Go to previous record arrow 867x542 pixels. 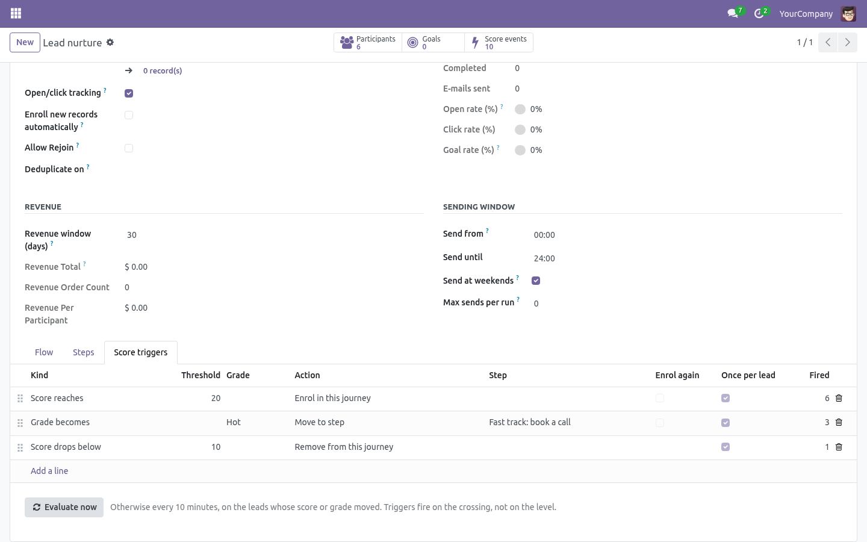tap(828, 42)
